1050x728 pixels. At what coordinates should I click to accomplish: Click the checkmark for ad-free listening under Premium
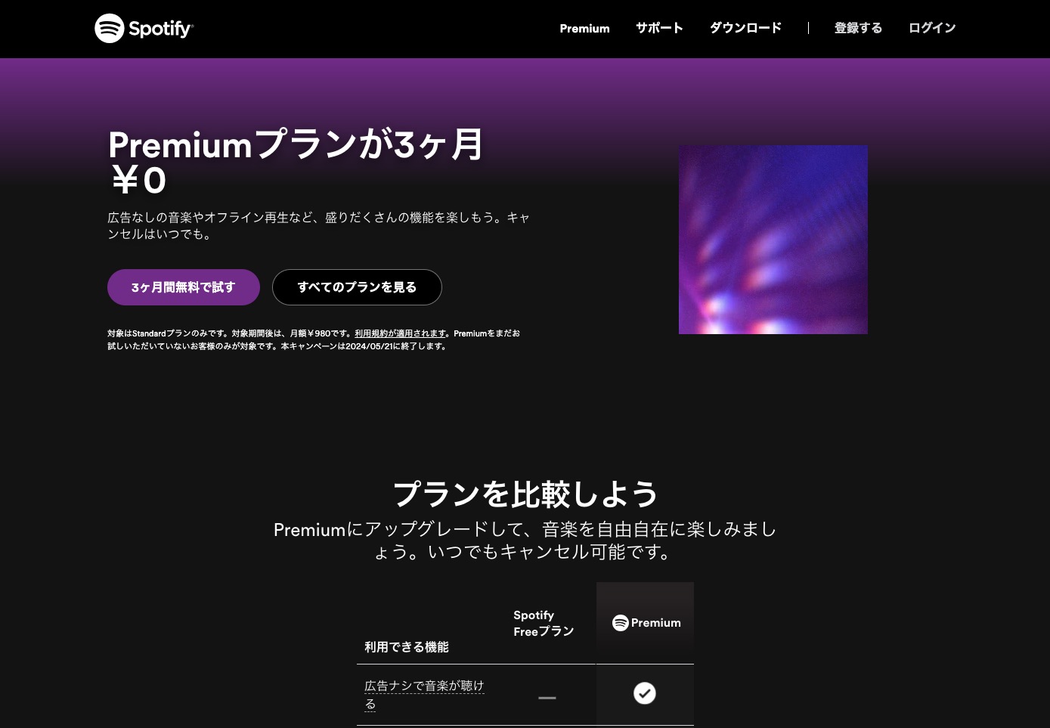(645, 692)
